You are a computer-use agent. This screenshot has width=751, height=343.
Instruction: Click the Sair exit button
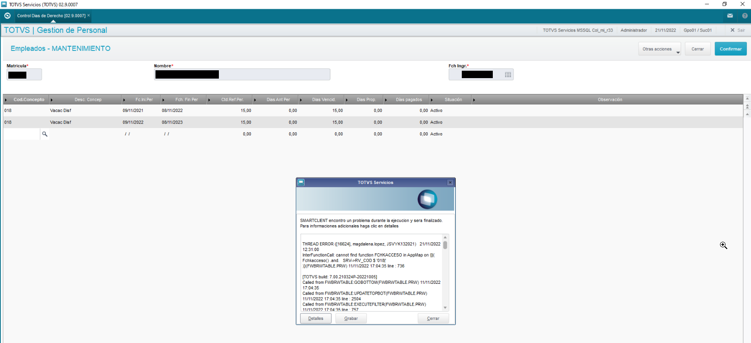pyautogui.click(x=738, y=30)
